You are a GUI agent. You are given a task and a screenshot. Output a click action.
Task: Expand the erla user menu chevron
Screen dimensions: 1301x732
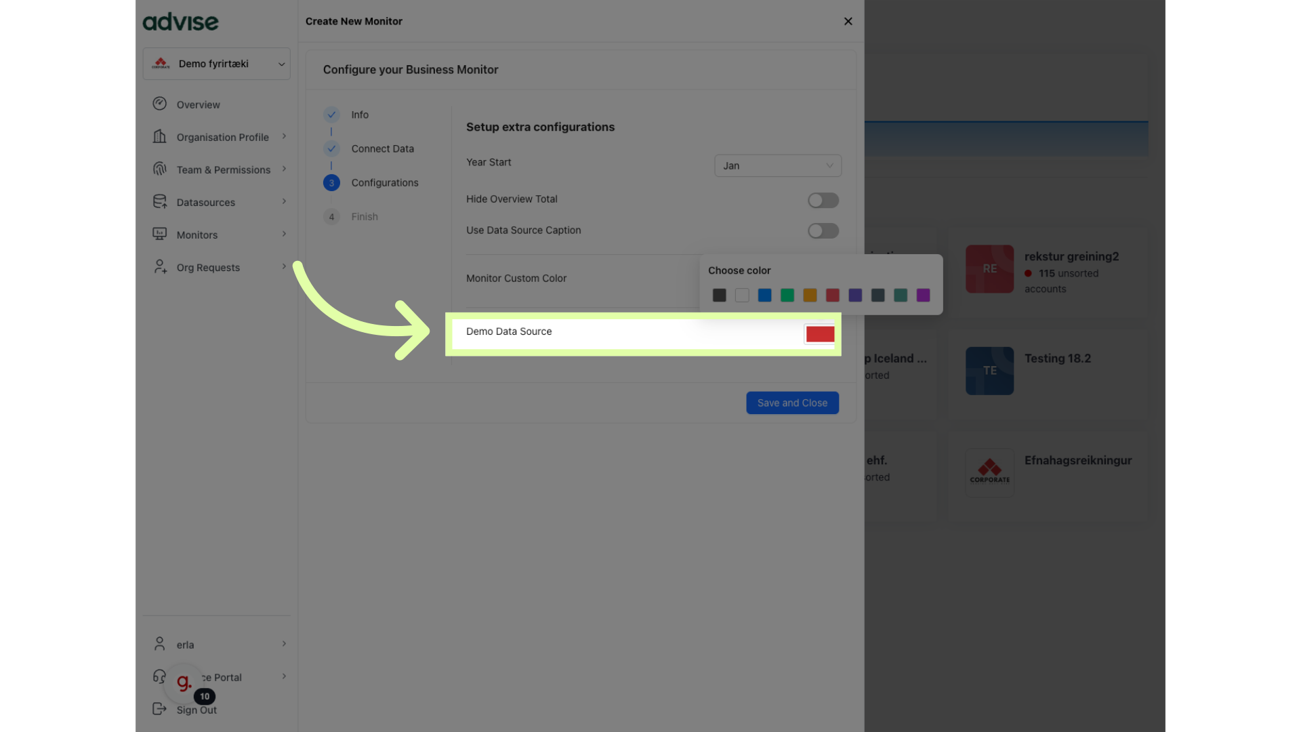pyautogui.click(x=284, y=644)
